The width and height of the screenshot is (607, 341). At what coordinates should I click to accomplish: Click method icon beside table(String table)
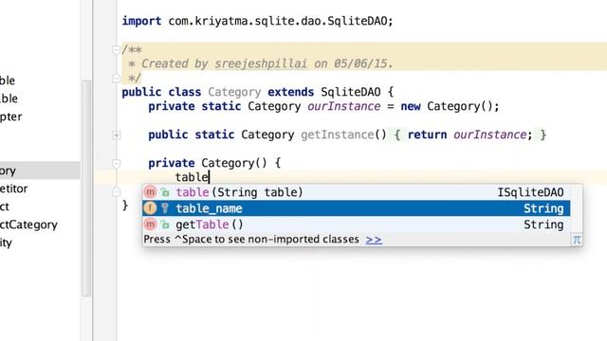[x=150, y=191]
